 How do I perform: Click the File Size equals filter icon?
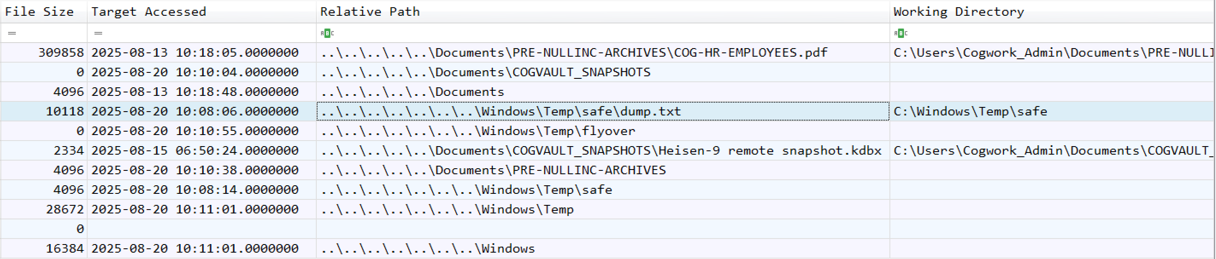pyautogui.click(x=12, y=33)
